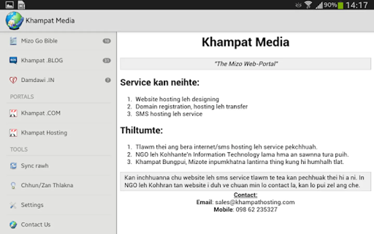This screenshot has height=234, width=374.
Task: Tap the picture notification icon in status bar
Action: pyautogui.click(x=10, y=5)
